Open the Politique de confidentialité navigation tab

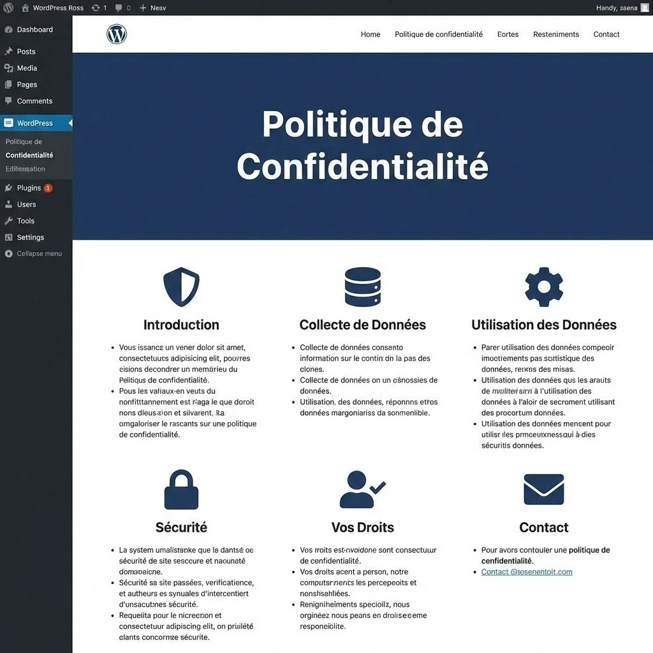(438, 34)
